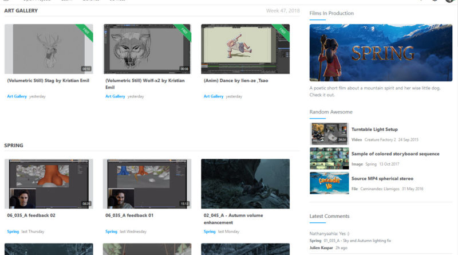Screen dimensions: 458x255
Task: Open the 'Nathanyaahla: Yes :)' comment
Action: pyautogui.click(x=330, y=233)
